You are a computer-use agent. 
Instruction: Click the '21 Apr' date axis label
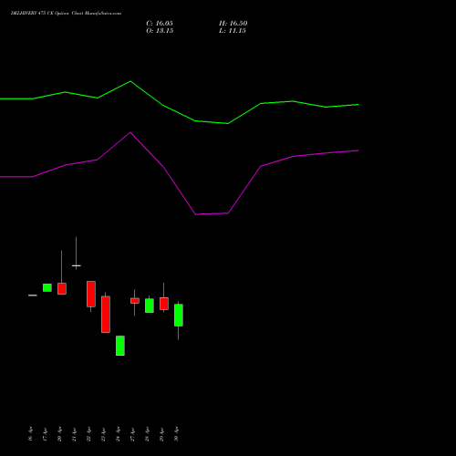pos(74,434)
